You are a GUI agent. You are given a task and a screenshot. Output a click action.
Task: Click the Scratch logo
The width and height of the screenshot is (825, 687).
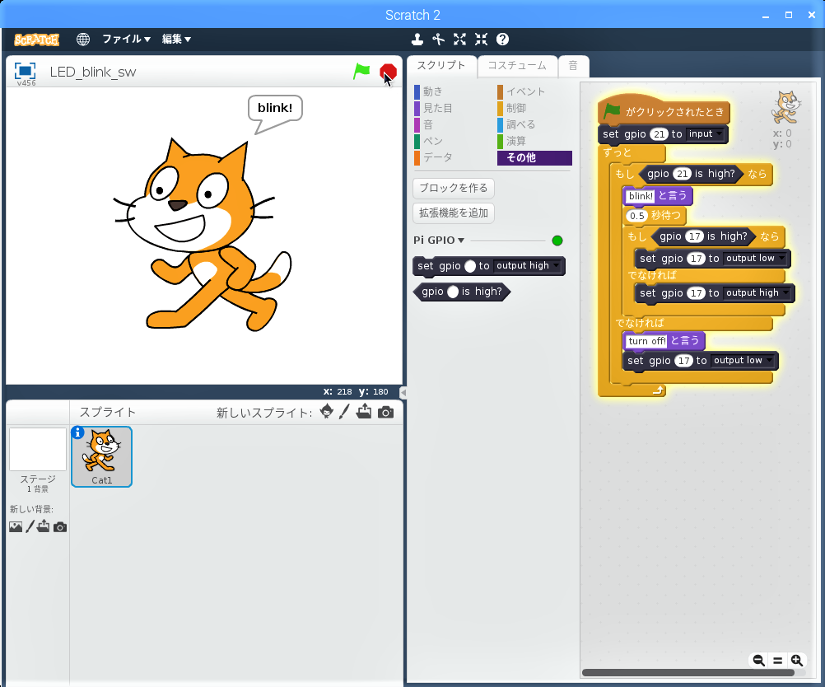coord(36,40)
